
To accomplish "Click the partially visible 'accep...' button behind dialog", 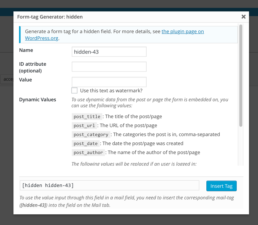I will click(6, 79).
